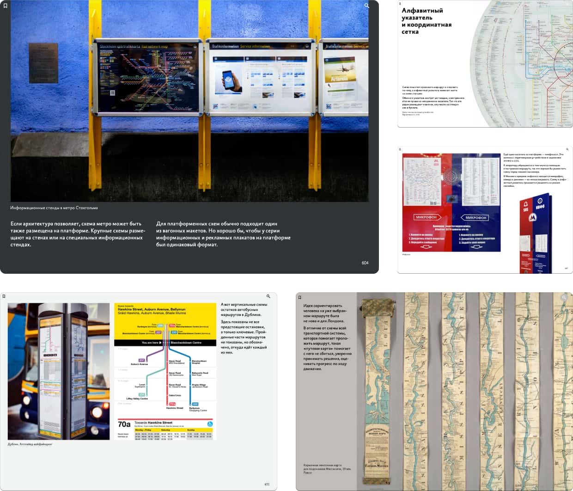Screen dimensions: 573x491
Task: Click page number 604
Action: click(365, 263)
